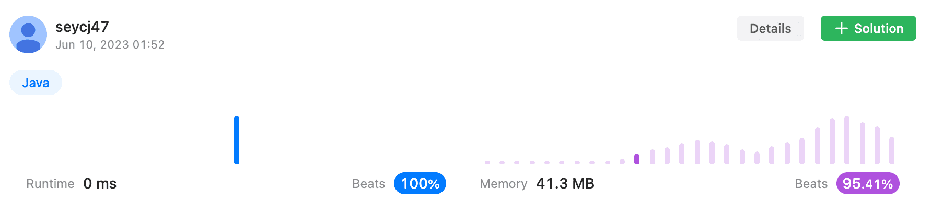Screen dimensions: 931x212
Task: Click the plus icon on Solution button
Action: (841, 28)
